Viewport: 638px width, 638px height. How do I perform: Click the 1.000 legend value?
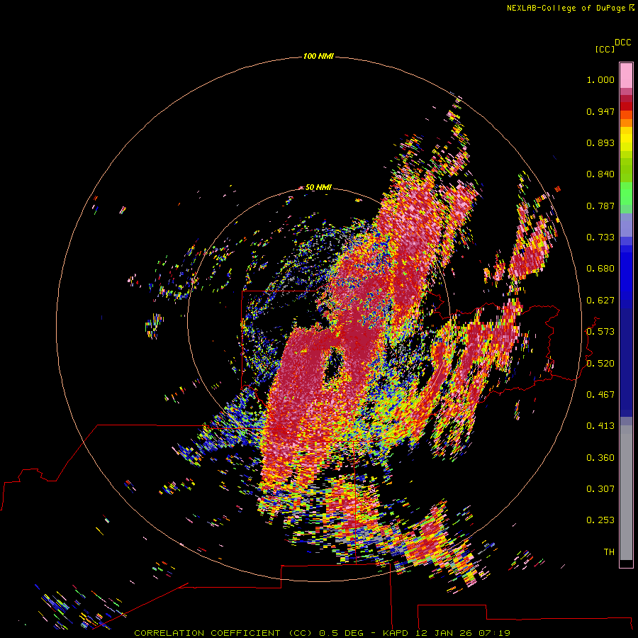(x=600, y=79)
